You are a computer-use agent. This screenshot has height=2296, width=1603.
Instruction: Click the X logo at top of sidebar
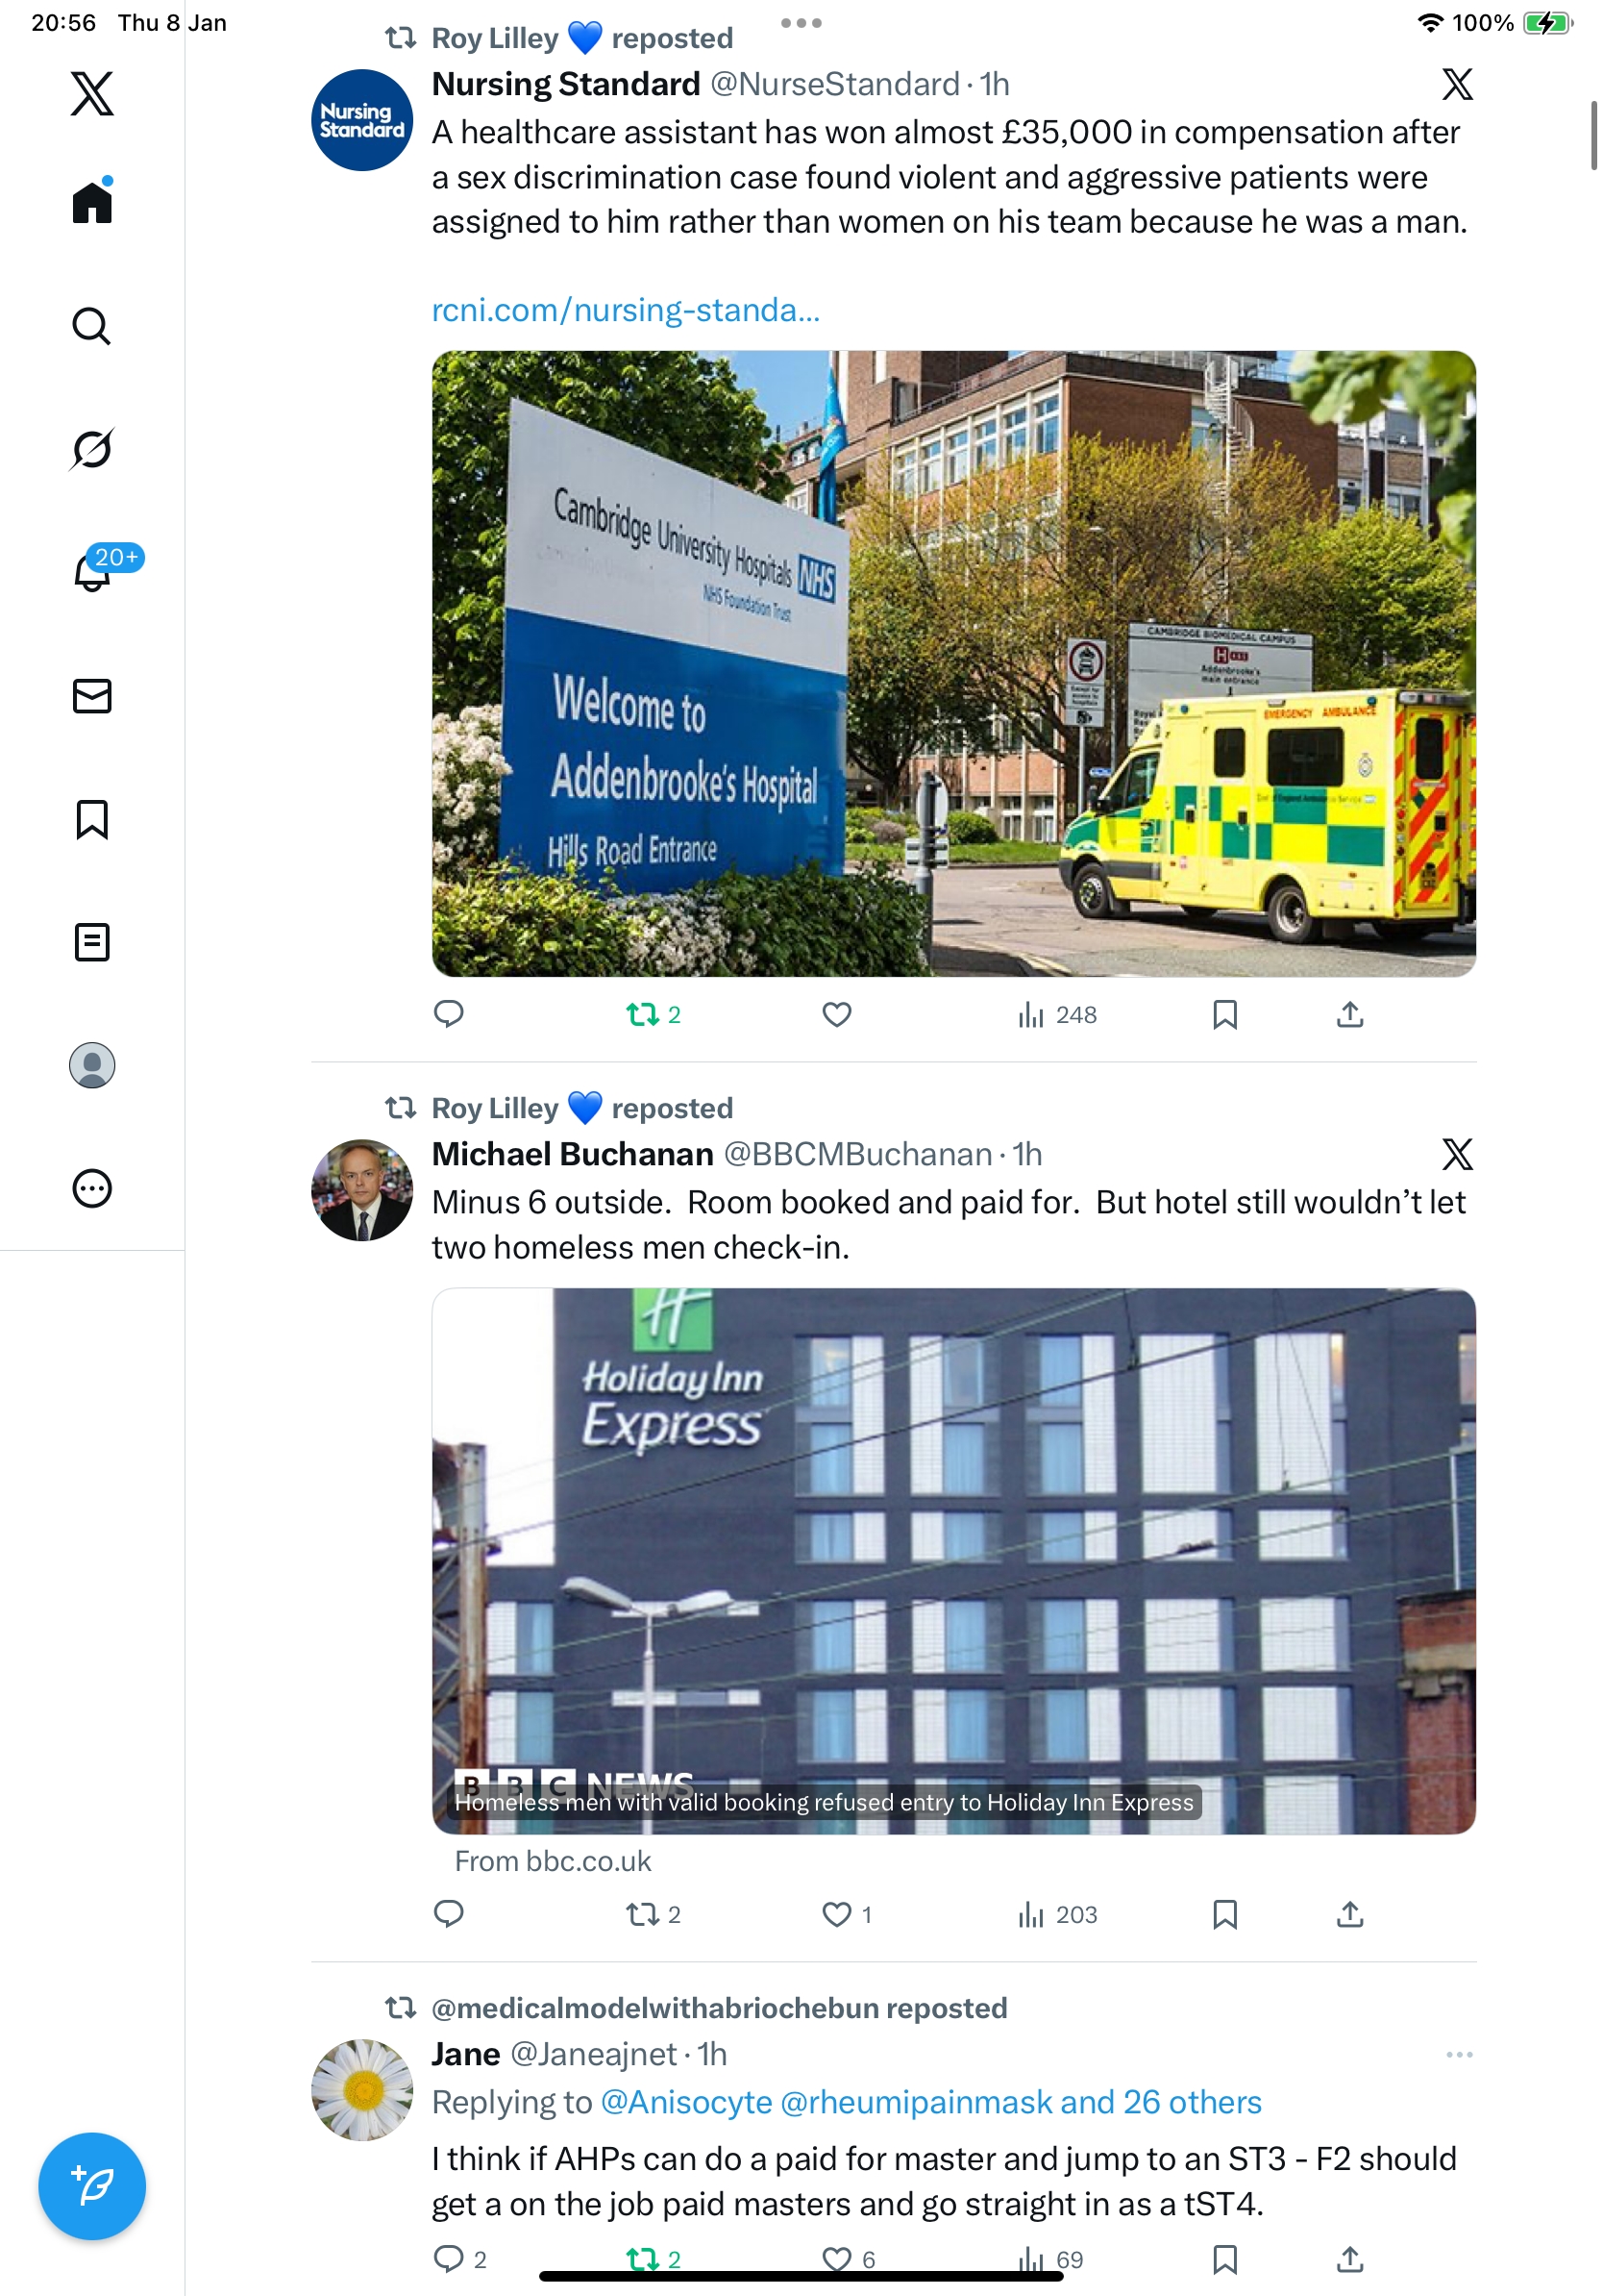tap(92, 93)
